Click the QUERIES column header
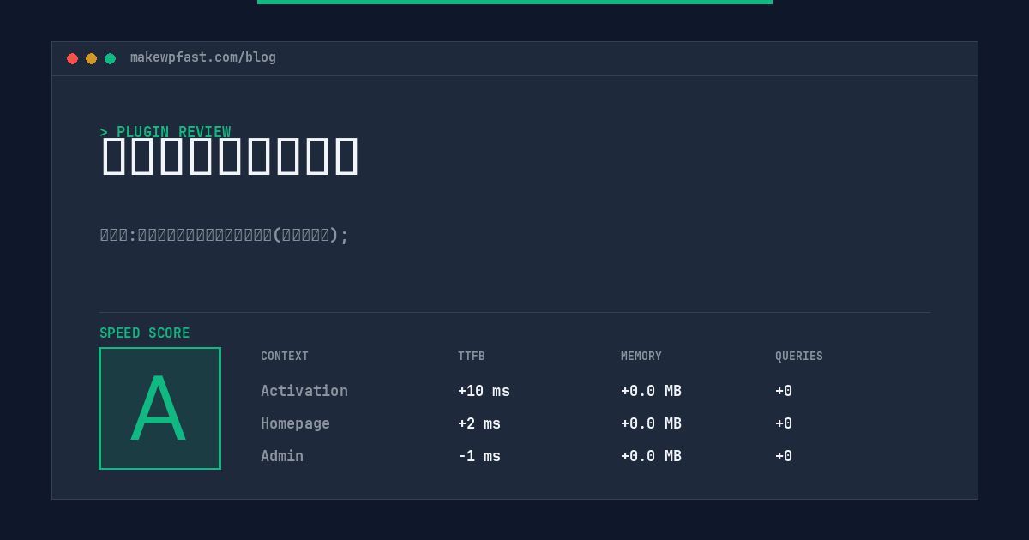 [799, 357]
